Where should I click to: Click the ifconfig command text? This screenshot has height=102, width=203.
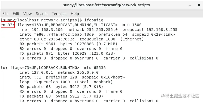94,20
